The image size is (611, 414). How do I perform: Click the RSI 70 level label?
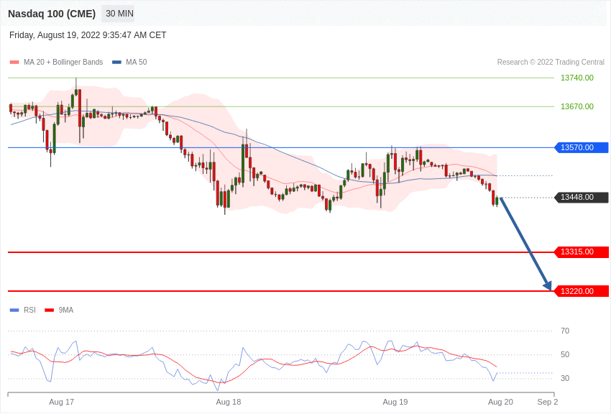click(565, 331)
